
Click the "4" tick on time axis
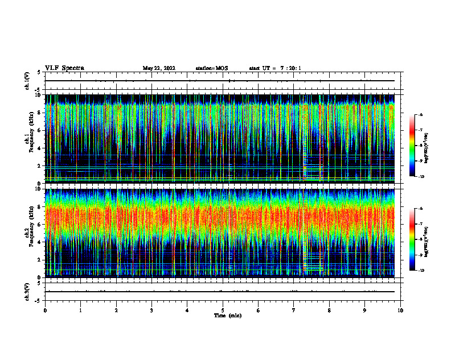click(187, 310)
